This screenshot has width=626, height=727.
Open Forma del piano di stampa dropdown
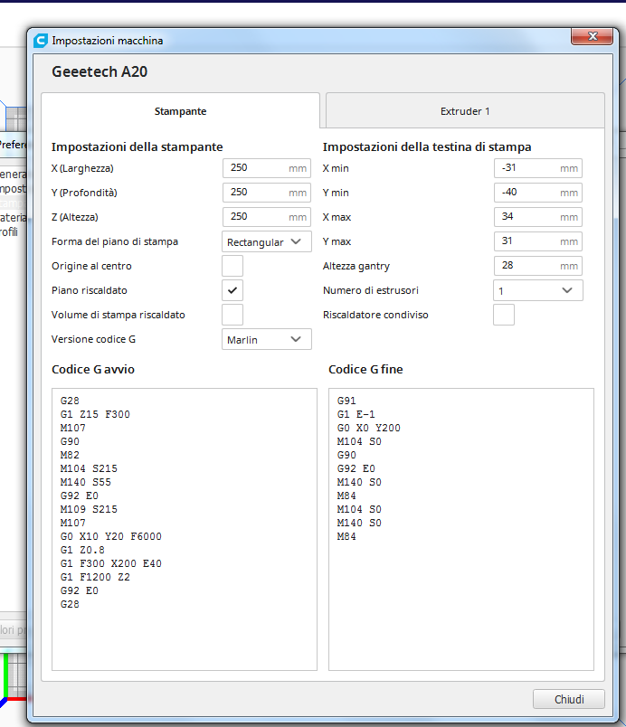pyautogui.click(x=267, y=241)
